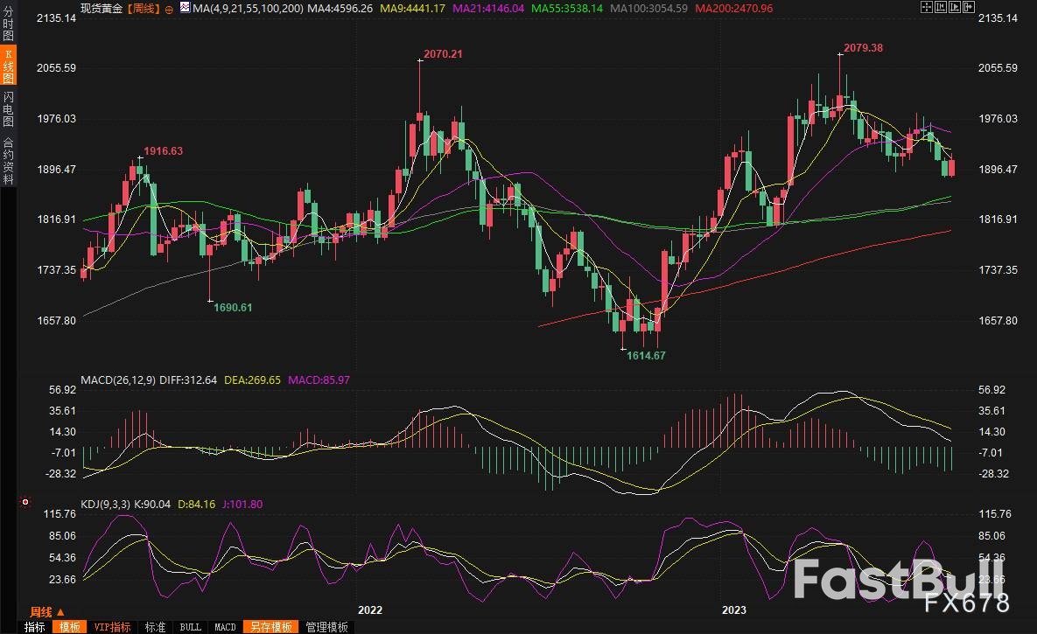
Task: Click the jump-to-start chart icon
Action: (x=942, y=7)
